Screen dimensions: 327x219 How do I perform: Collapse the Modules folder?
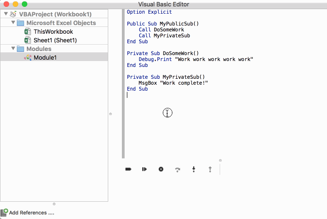tap(13, 48)
